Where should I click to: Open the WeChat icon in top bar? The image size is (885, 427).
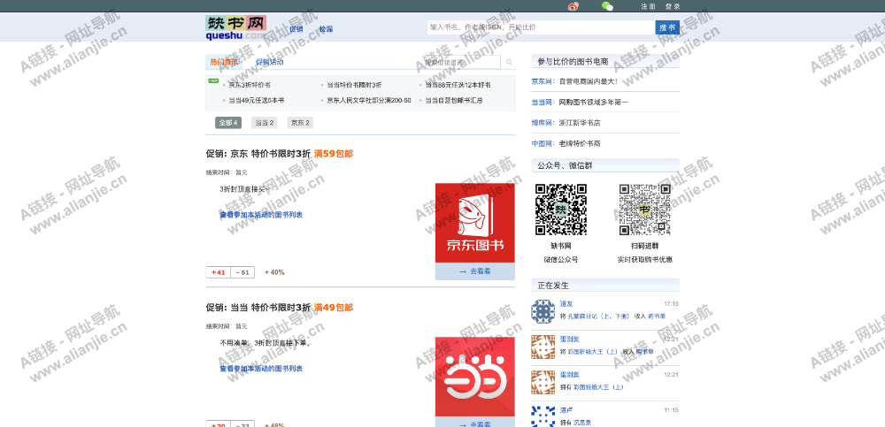[x=607, y=6]
